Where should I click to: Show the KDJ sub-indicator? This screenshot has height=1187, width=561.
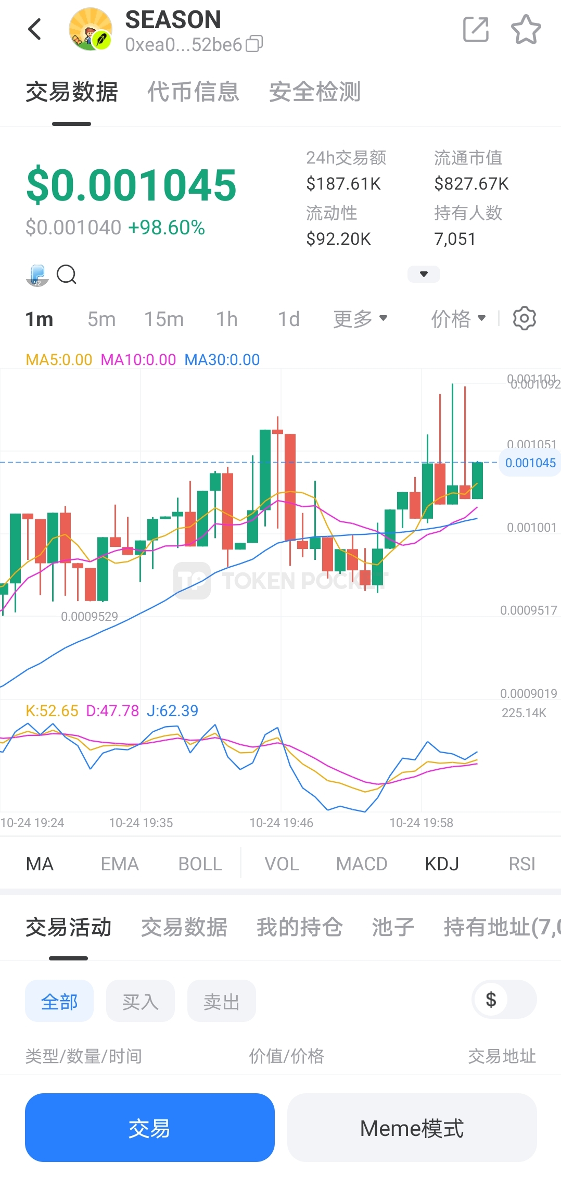[x=442, y=864]
